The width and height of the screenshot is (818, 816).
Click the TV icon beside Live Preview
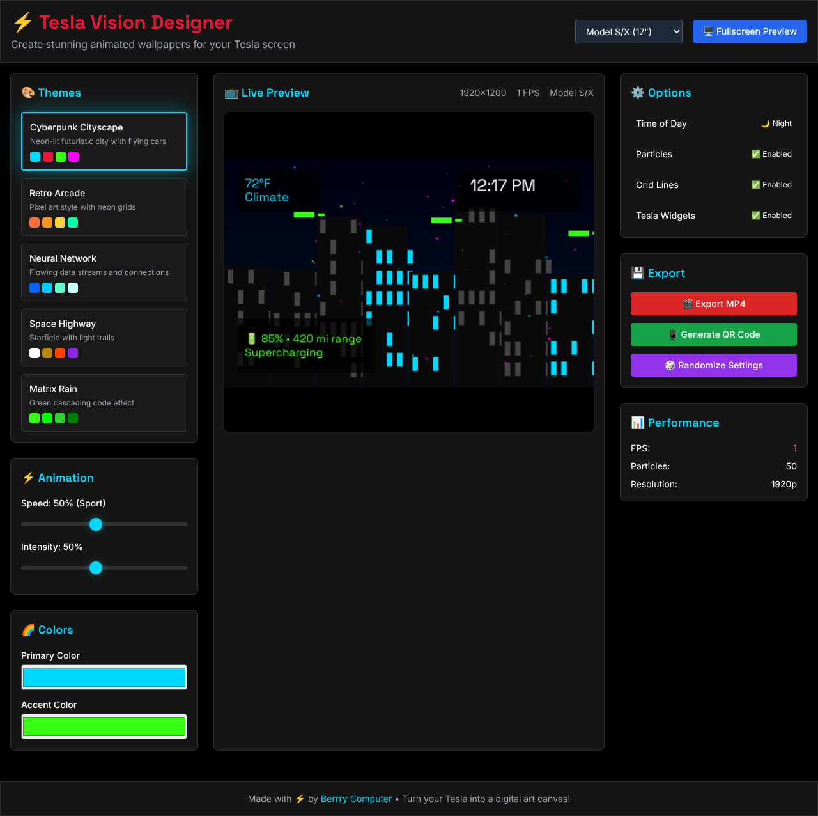(x=231, y=93)
